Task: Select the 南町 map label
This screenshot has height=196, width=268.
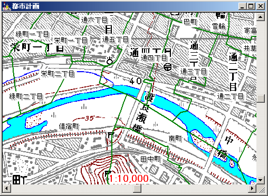Action: point(175,139)
